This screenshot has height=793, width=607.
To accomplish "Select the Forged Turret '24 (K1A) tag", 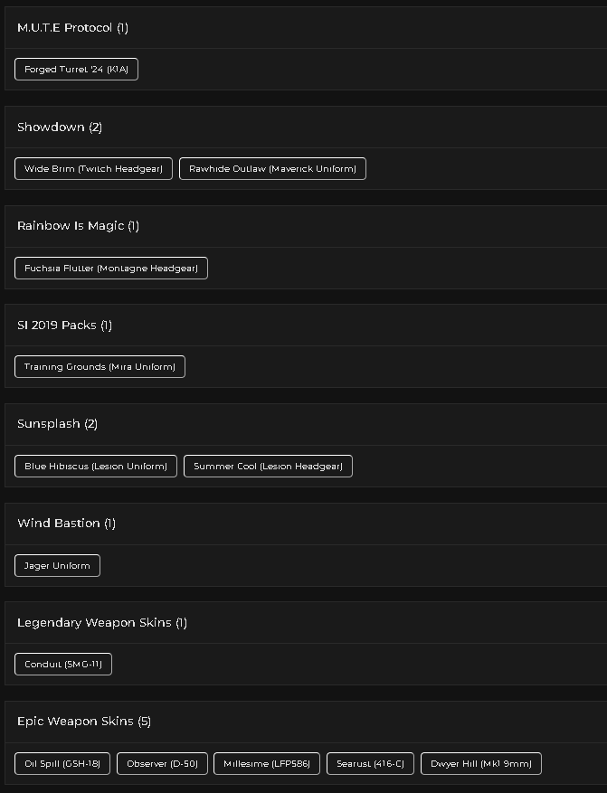I will point(76,70).
